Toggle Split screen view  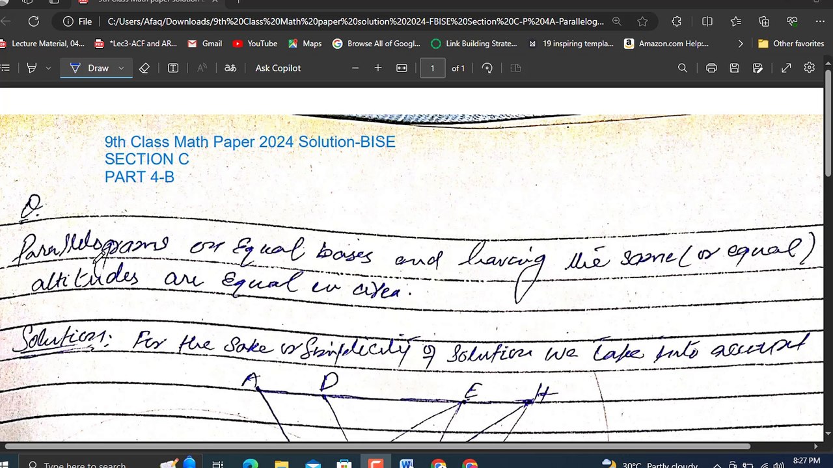coord(707,21)
